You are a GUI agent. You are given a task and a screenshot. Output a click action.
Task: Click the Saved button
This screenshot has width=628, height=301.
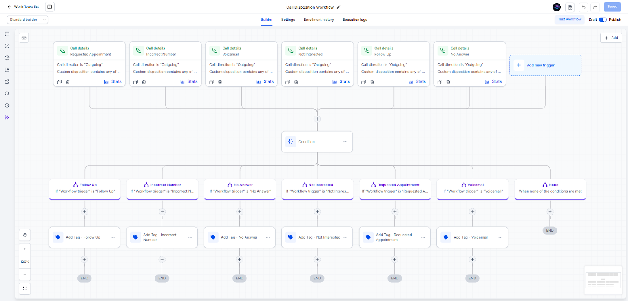point(612,7)
